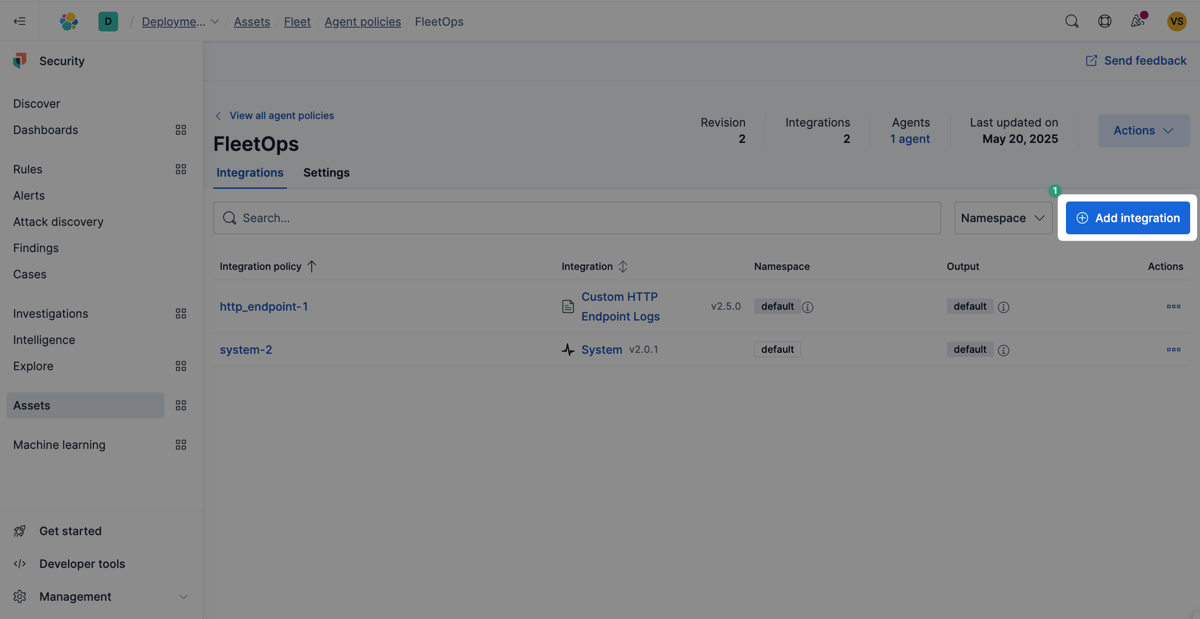Image resolution: width=1200 pixels, height=619 pixels.
Task: Open the Actions dropdown button
Action: [1144, 131]
